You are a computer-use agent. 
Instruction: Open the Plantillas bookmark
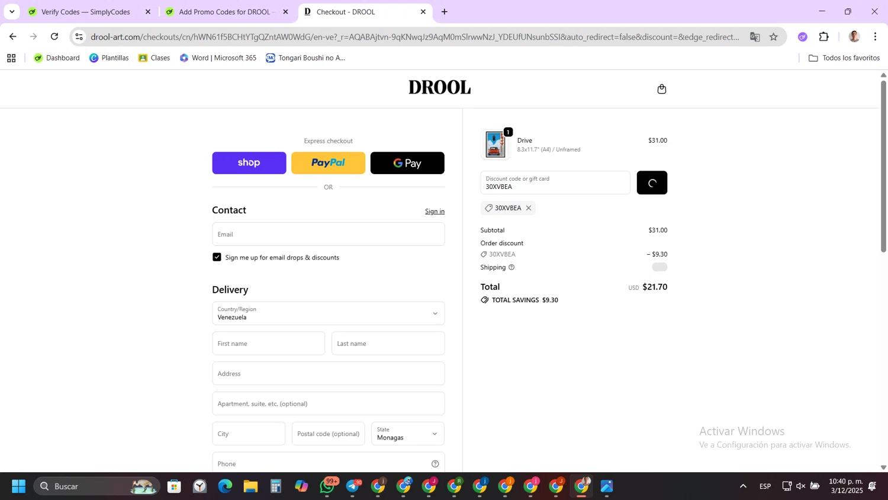pyautogui.click(x=109, y=58)
